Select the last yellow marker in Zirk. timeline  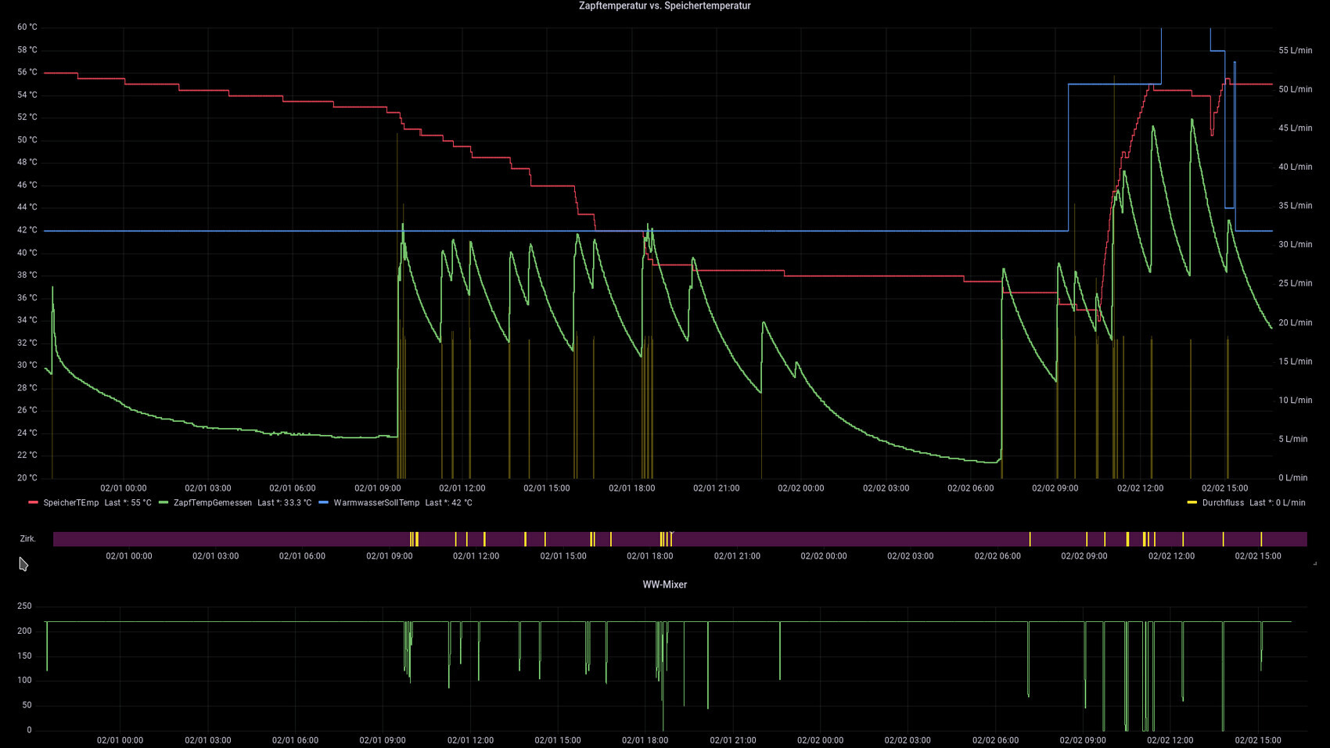1261,539
